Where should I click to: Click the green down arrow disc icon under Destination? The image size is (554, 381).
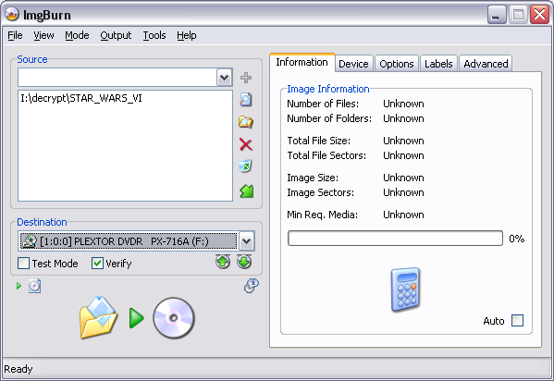[x=244, y=262]
